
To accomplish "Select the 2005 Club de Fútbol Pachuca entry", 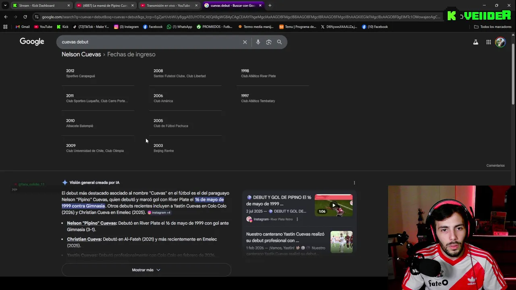I will [x=185, y=123].
